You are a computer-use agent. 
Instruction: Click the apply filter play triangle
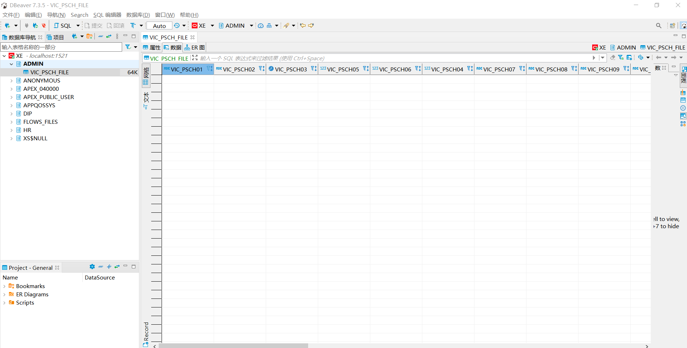(x=594, y=58)
